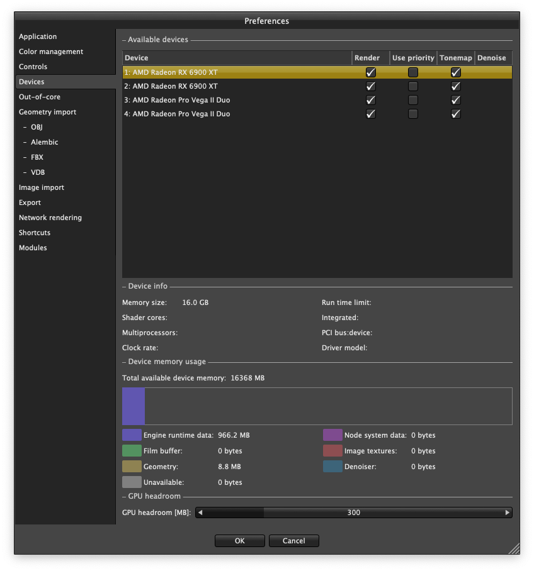Screen dimensions: 534x571
Task: Decrease GPU headroom with left arrow
Action: click(200, 513)
